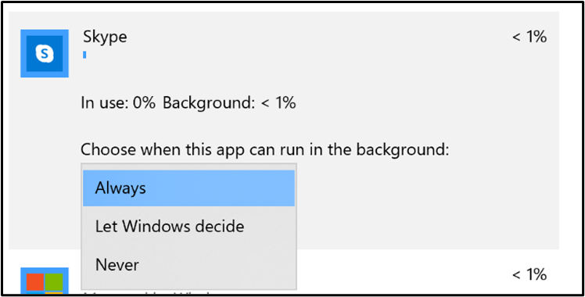Click Skype's < 1% usage percentage
585x297 pixels.
coord(529,37)
